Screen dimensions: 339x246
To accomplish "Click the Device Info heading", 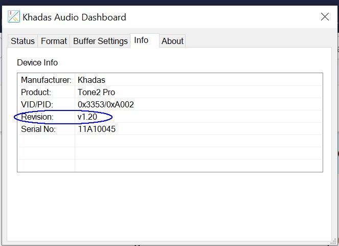I will tap(37, 62).
